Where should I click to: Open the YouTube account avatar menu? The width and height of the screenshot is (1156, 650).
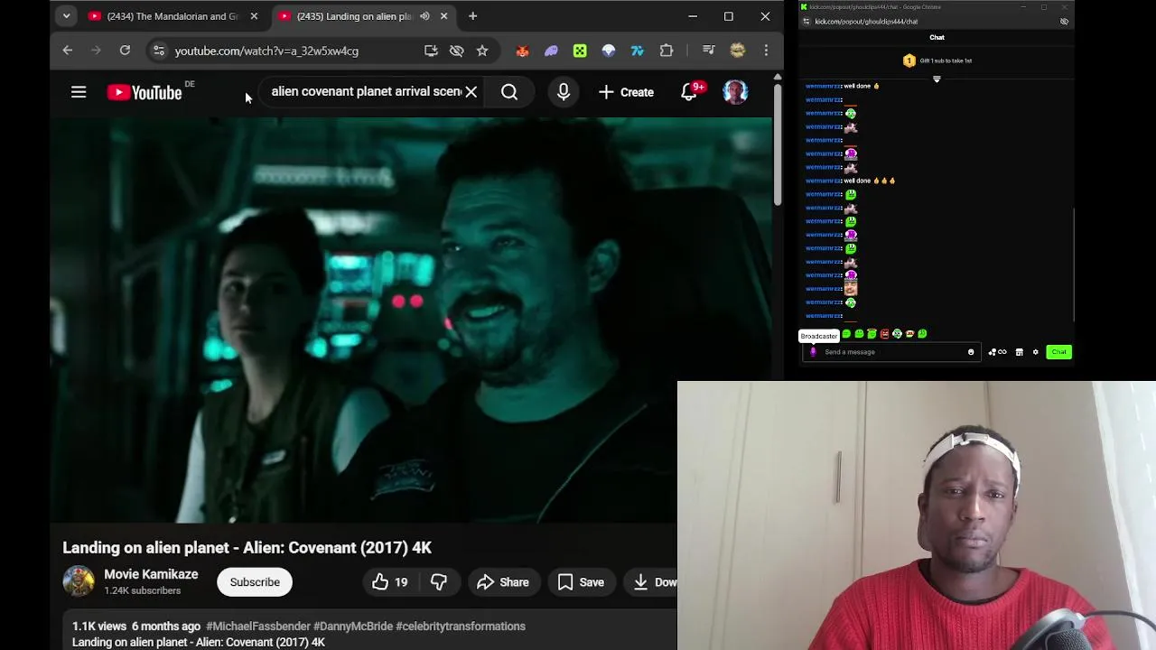pos(735,92)
